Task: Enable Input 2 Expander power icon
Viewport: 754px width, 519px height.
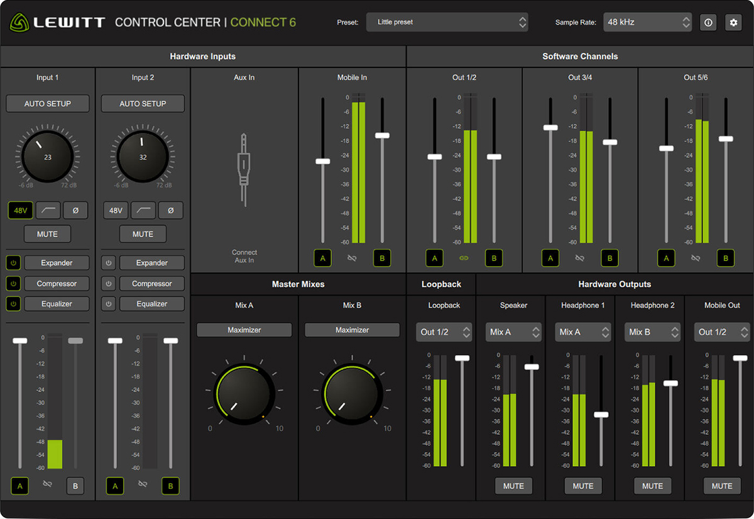Action: 109,263
